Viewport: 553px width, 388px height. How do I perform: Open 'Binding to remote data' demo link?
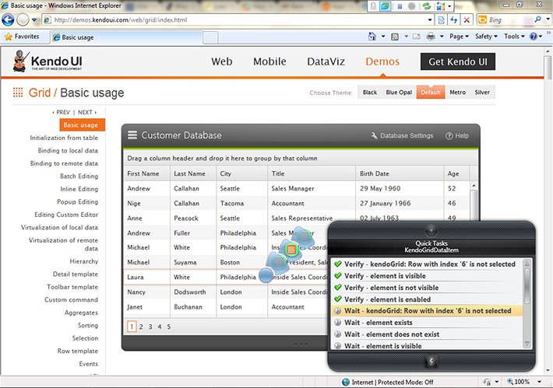tap(64, 163)
